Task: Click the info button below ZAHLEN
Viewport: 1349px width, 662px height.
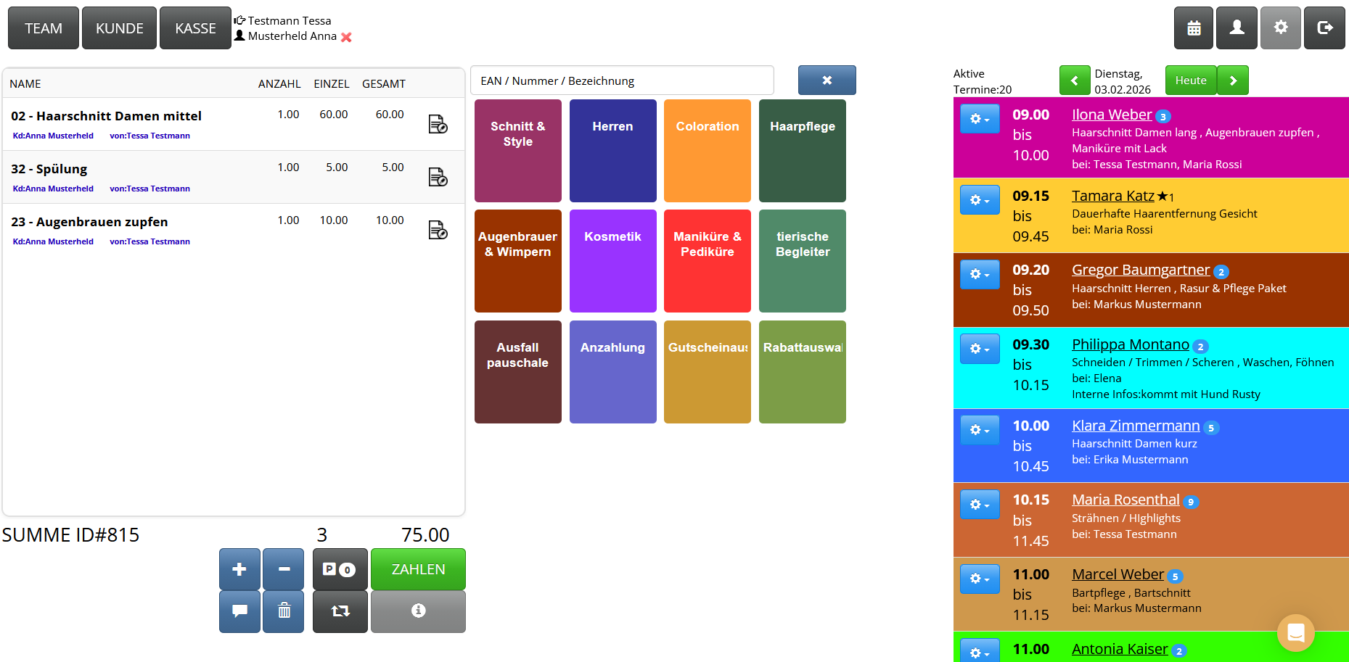Action: coord(418,611)
